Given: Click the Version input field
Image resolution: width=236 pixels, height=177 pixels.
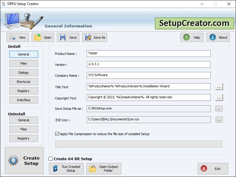Looking at the screenshot, I should coord(149,64).
